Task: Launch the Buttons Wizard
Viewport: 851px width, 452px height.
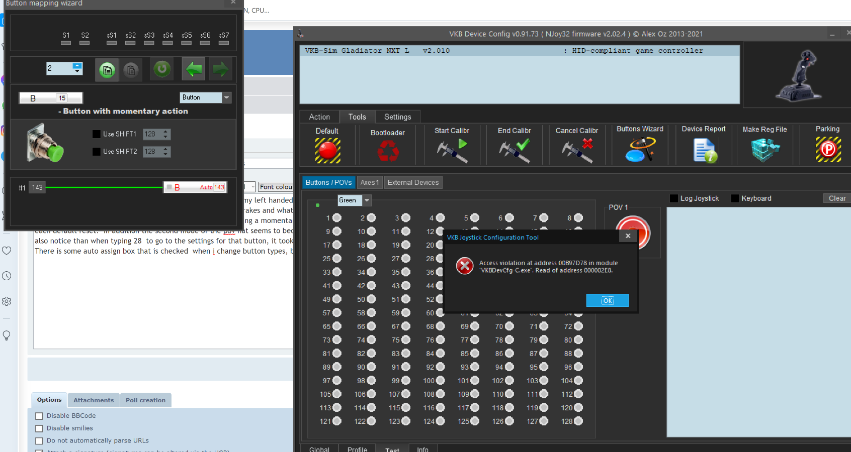Action: point(640,150)
